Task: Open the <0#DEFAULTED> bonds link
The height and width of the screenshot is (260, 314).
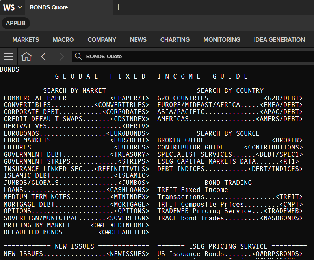Action: pyautogui.click(x=124, y=232)
